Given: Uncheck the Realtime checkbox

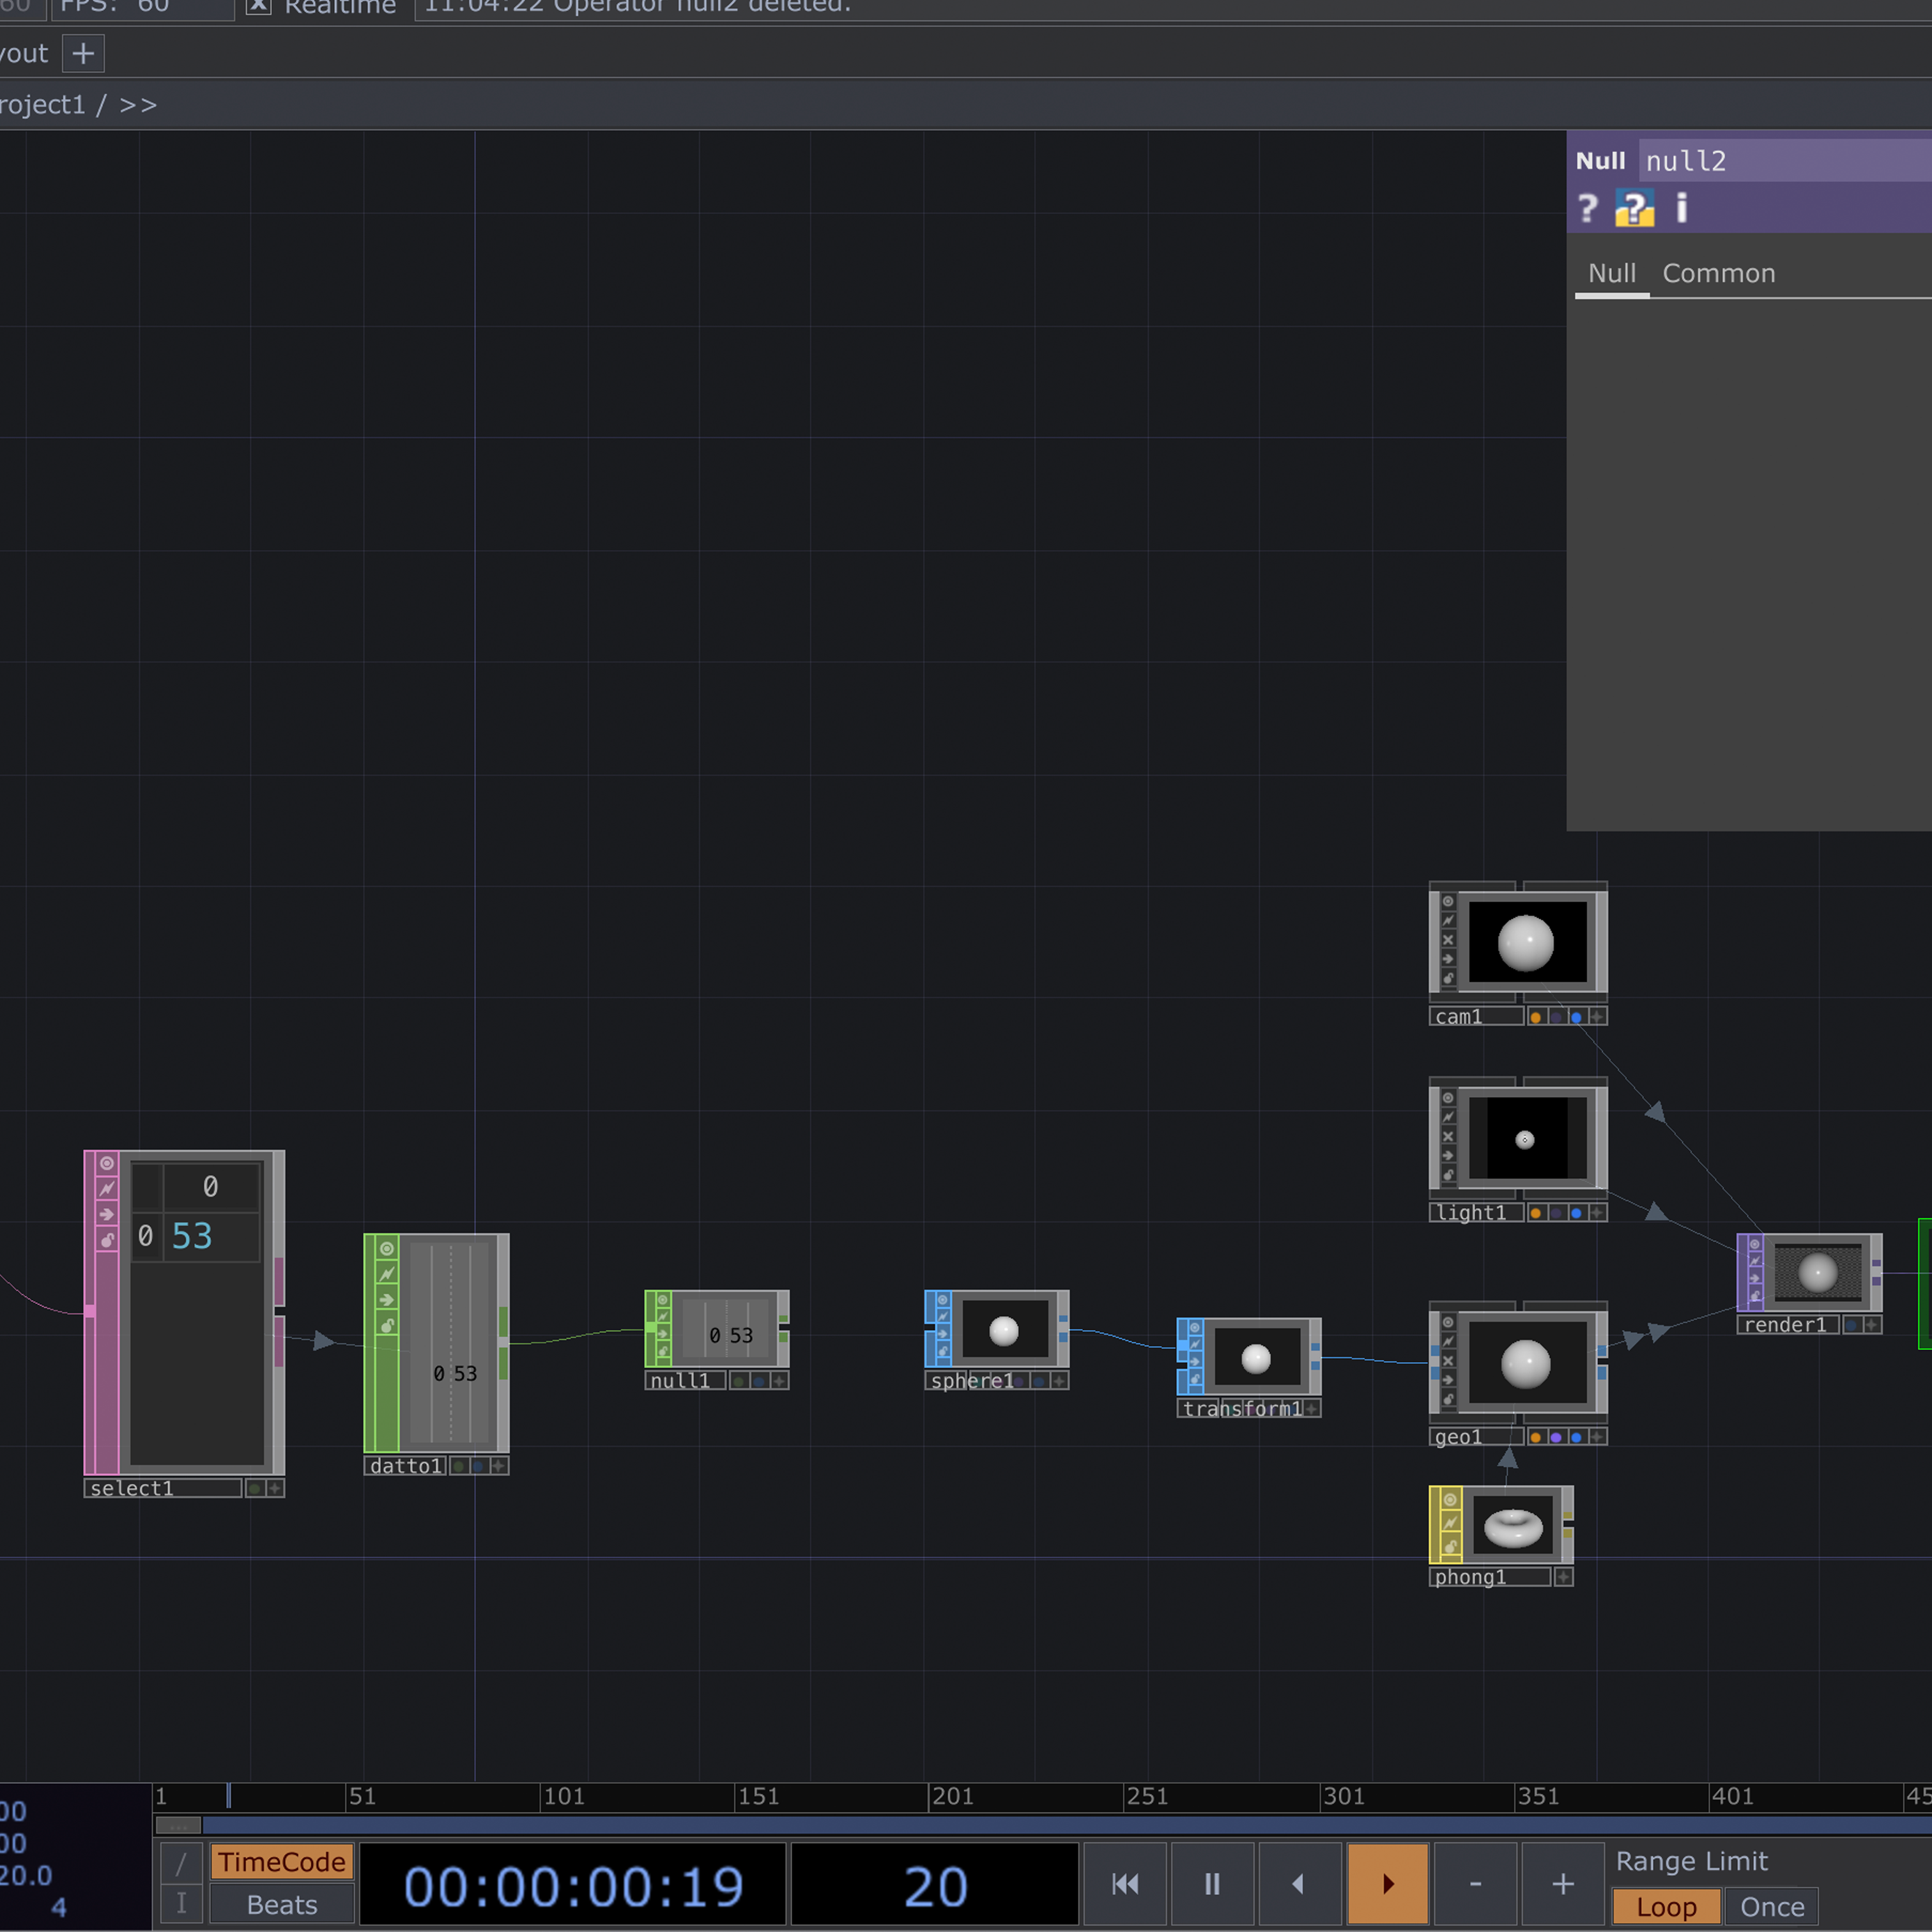Looking at the screenshot, I should tap(258, 6).
